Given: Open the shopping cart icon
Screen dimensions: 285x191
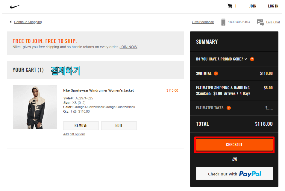Looking at the screenshot, I should (x=230, y=6).
